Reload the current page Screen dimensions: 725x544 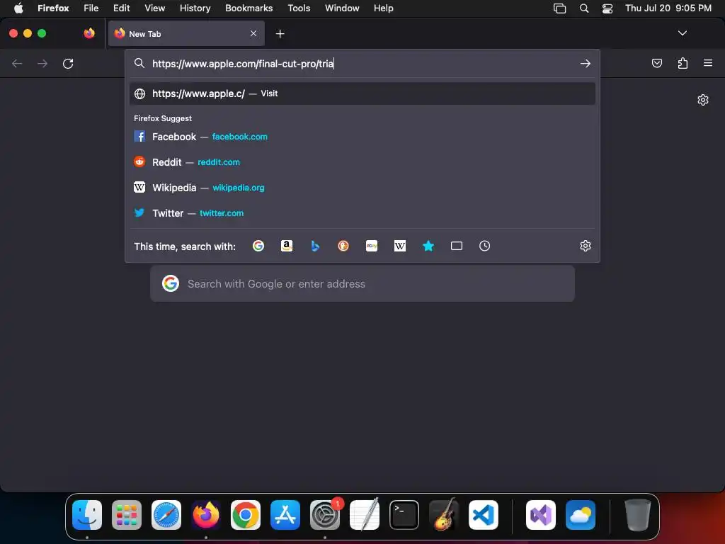[x=68, y=63]
